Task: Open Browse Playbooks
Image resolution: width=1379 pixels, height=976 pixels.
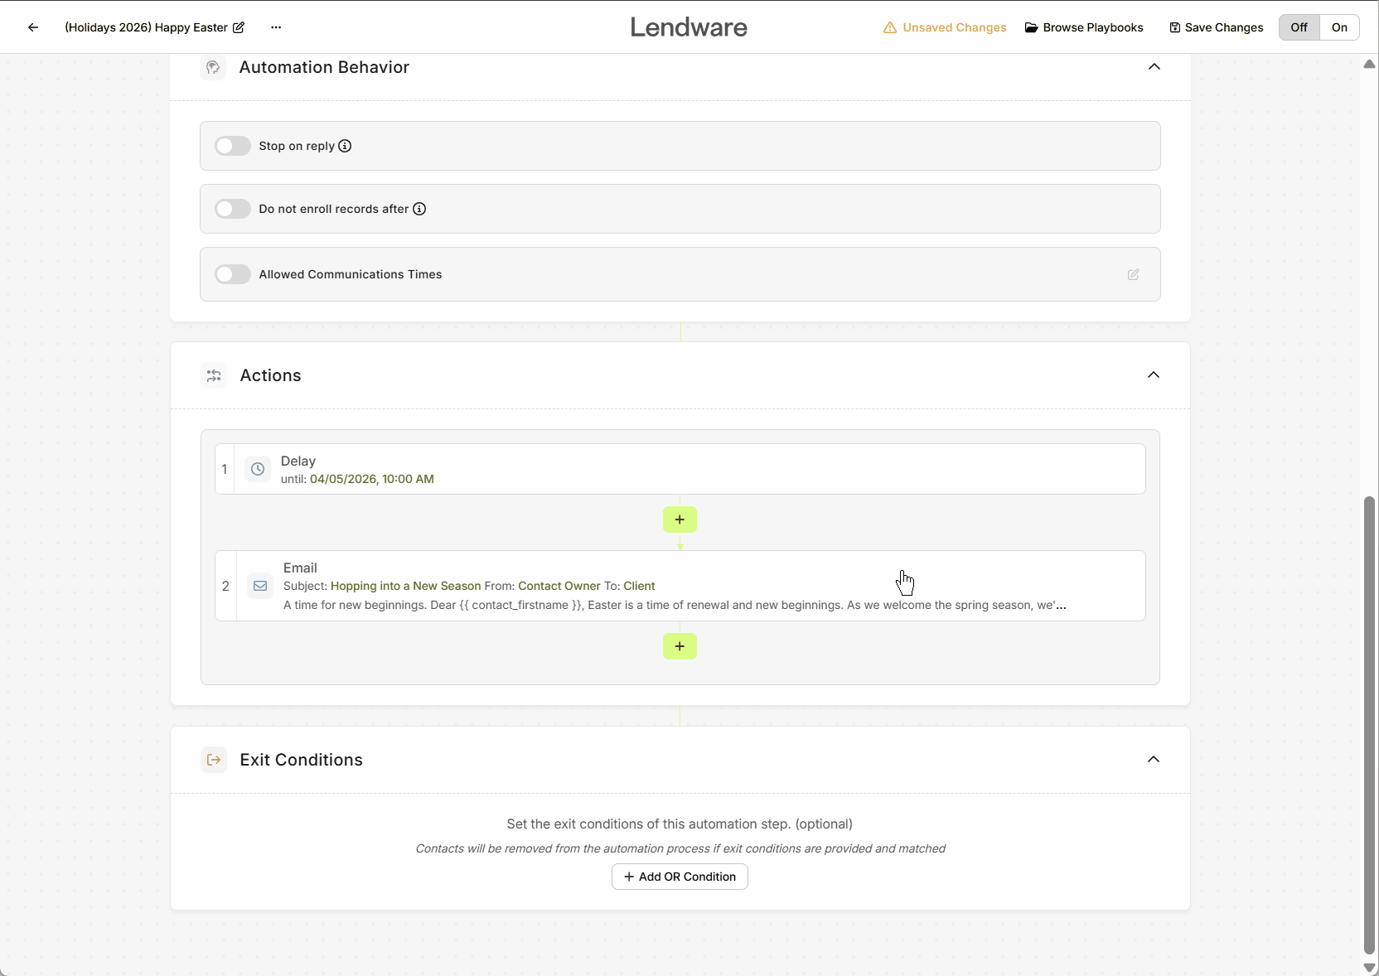Action: (1084, 27)
